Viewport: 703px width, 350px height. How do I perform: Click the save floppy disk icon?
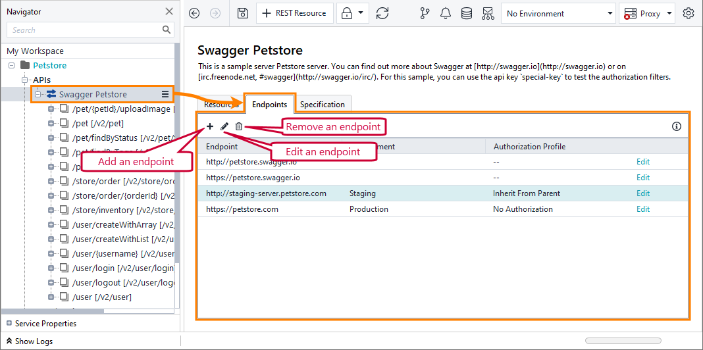[x=242, y=13]
